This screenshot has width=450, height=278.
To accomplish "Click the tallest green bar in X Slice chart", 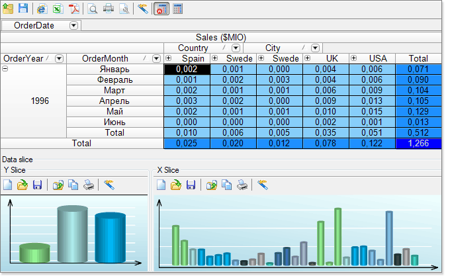I will point(338,237).
